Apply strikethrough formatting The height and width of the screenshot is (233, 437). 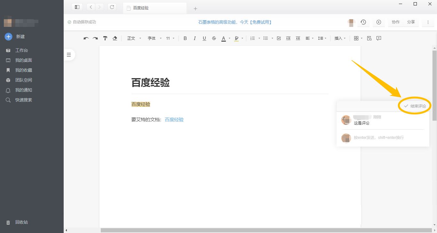click(x=214, y=38)
